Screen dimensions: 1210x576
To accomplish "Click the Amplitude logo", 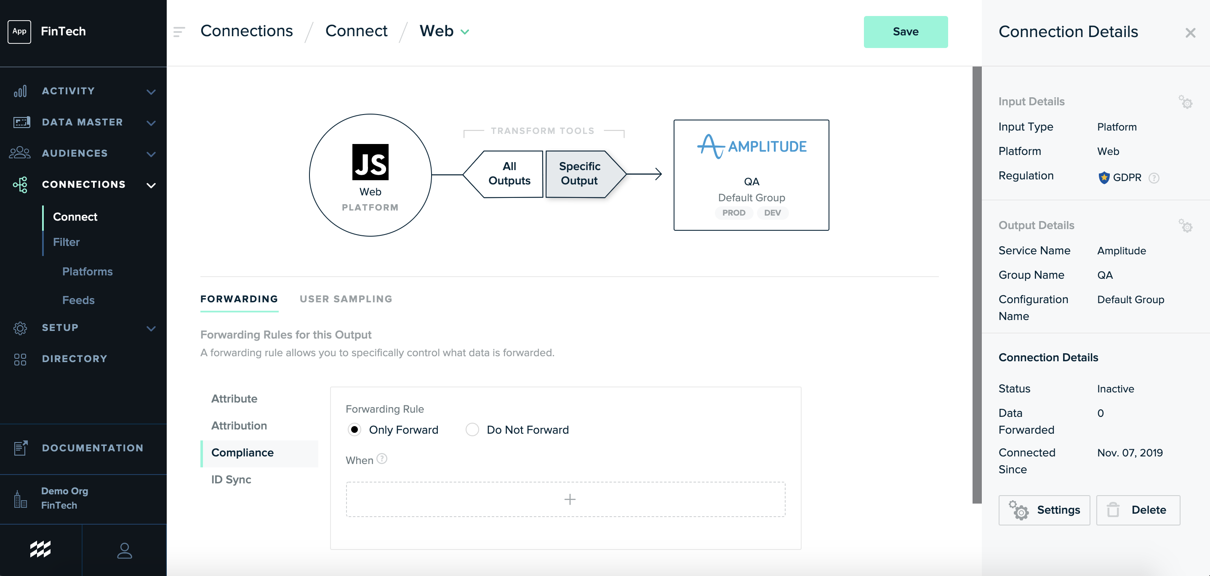I will click(x=752, y=147).
